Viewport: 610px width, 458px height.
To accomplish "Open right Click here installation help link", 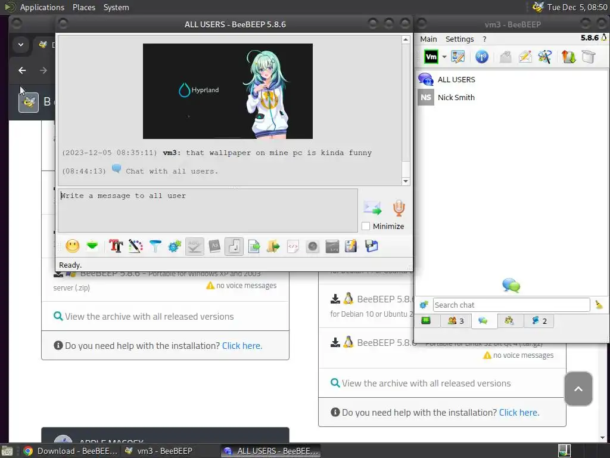I will click(519, 413).
